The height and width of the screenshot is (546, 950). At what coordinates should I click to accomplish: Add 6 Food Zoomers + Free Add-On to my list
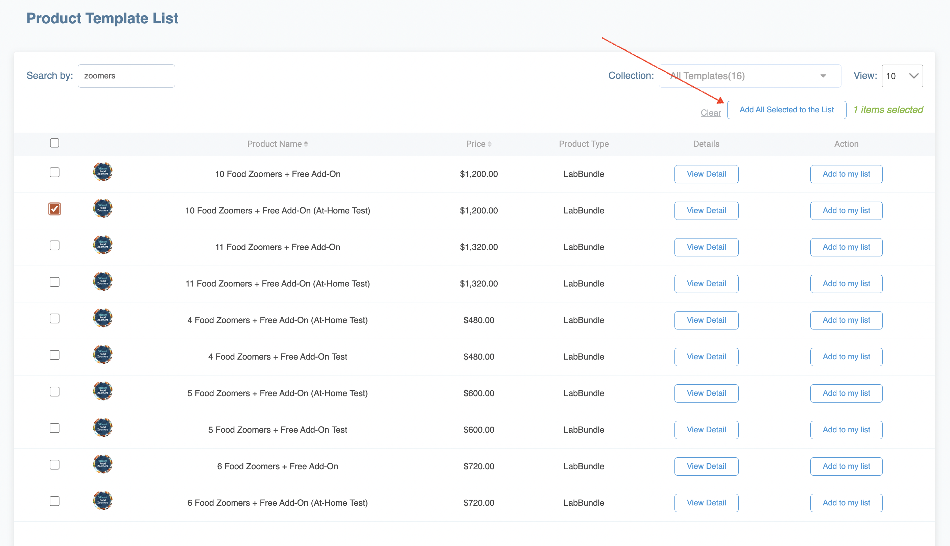[x=846, y=466]
